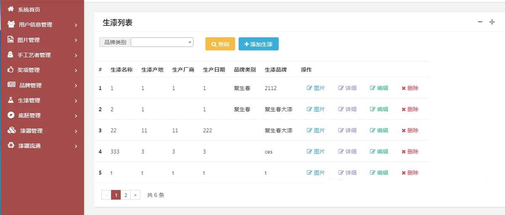This screenshot has height=215, width=505.
Task: Click the home icon beside 系统首页
Action: click(11, 9)
